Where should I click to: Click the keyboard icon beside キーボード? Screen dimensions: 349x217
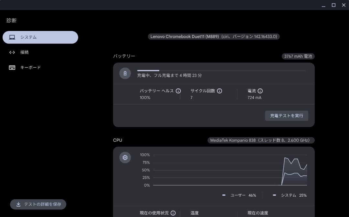12,67
